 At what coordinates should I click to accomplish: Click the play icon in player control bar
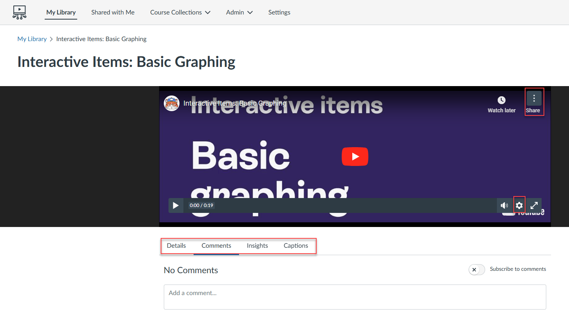176,205
